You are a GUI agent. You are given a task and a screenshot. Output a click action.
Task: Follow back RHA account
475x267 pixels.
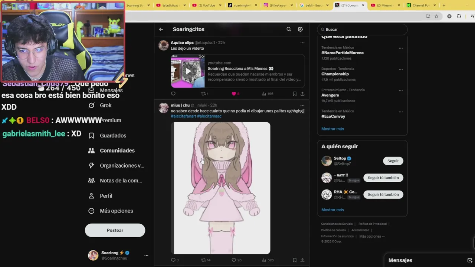tap(383, 194)
